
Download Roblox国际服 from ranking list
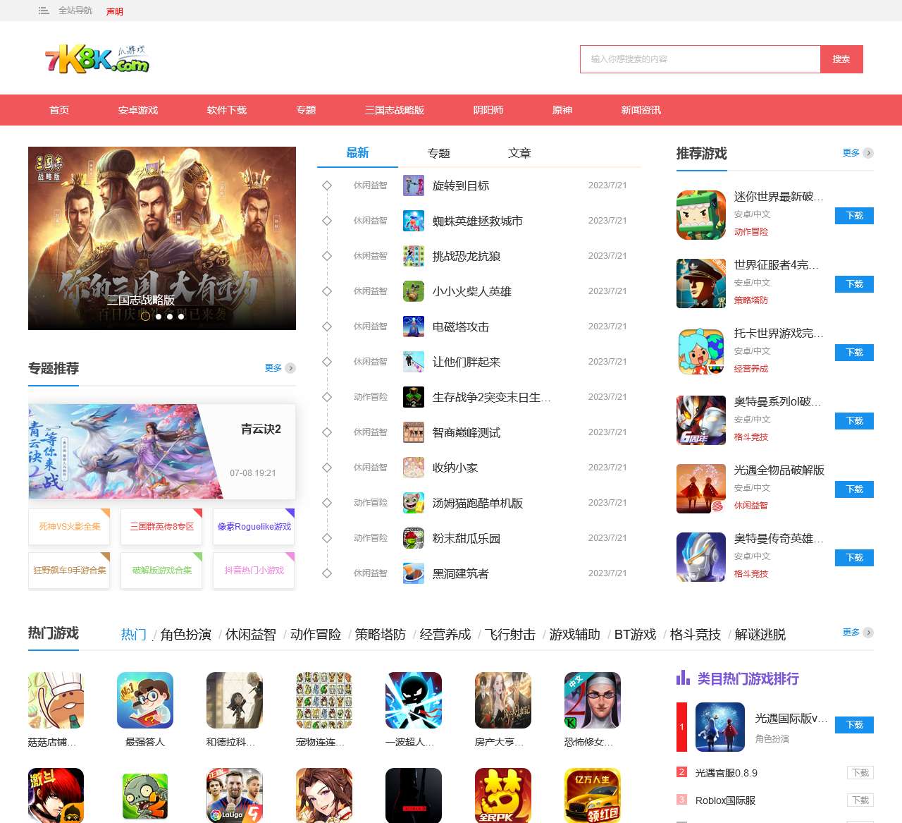tap(860, 800)
